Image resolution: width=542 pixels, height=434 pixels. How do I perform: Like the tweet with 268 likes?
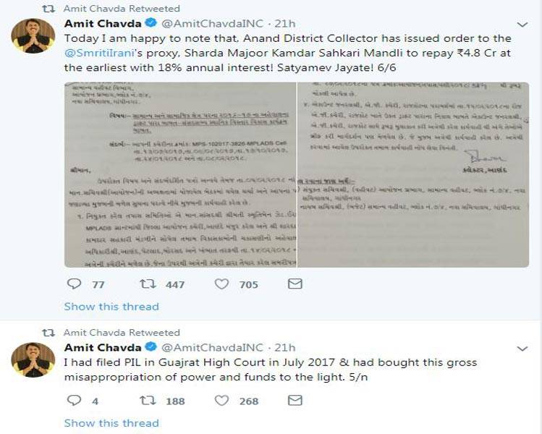pyautogui.click(x=222, y=401)
